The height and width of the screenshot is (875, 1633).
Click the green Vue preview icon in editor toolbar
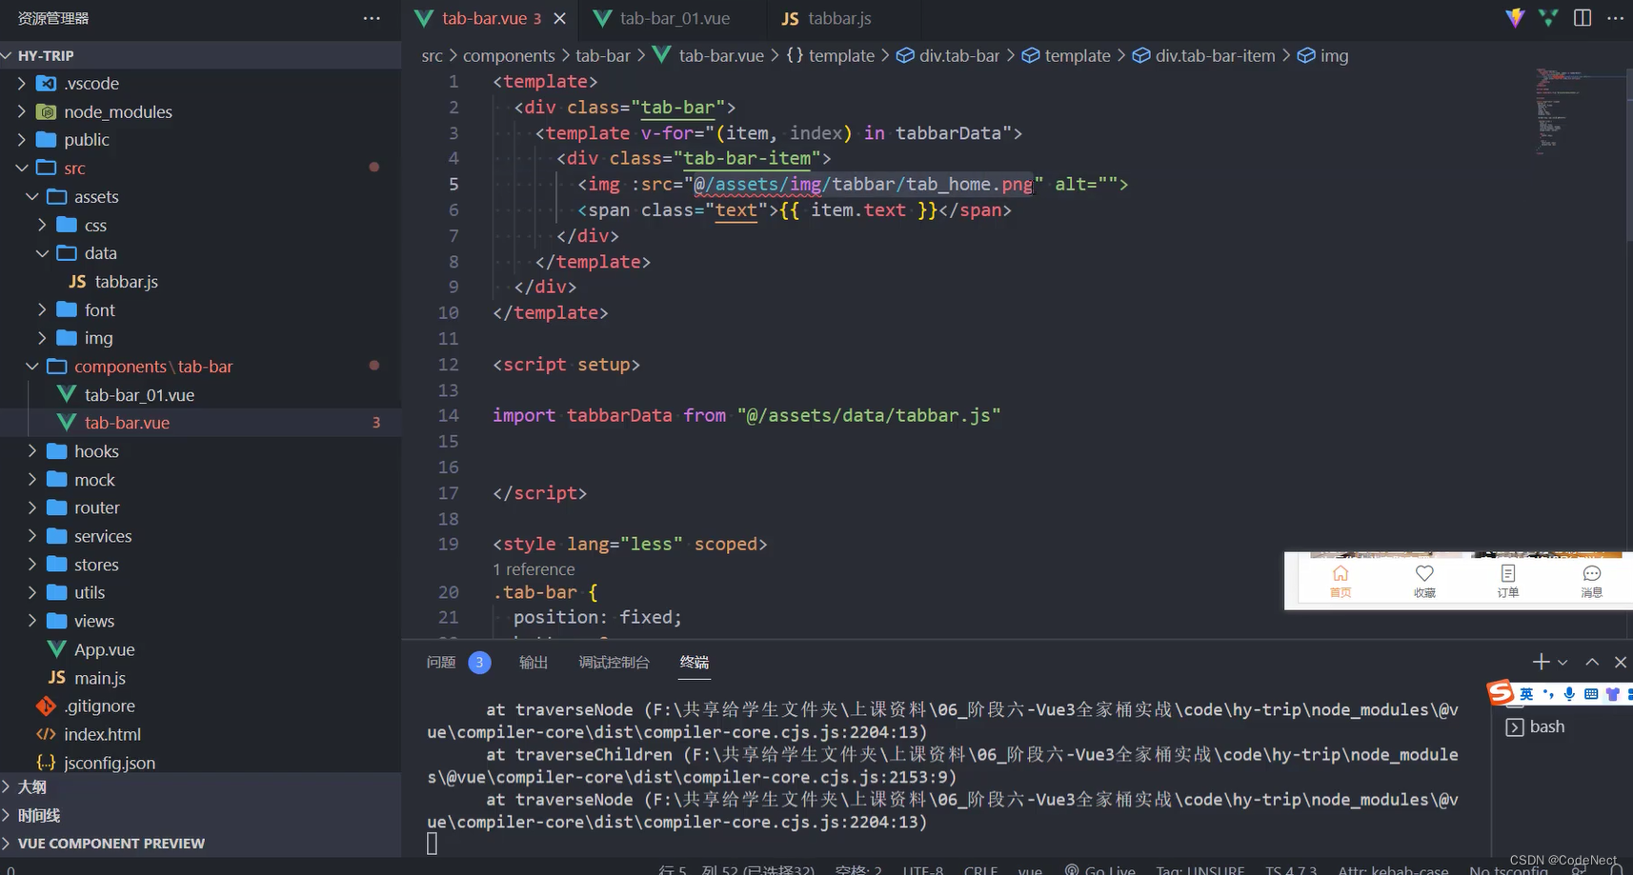[x=1548, y=18]
